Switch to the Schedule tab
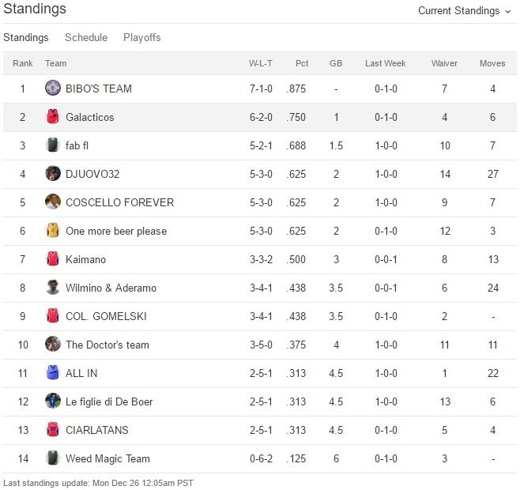 click(x=86, y=38)
